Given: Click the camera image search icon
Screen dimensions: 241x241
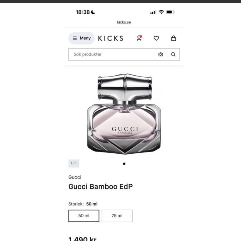Looking at the screenshot, I should (160, 54).
